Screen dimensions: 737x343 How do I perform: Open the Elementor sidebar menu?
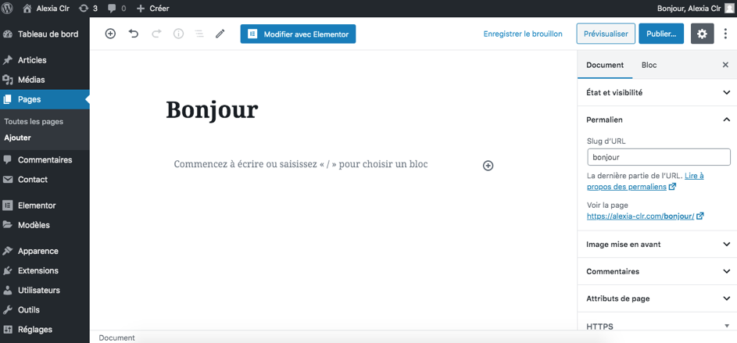45,205
